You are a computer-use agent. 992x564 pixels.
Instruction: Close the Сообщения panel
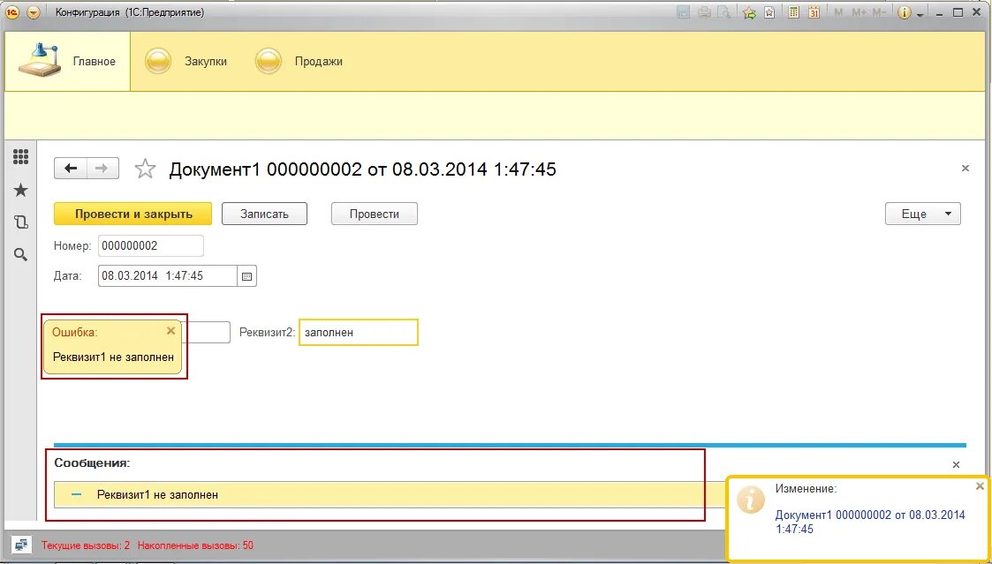tap(956, 465)
